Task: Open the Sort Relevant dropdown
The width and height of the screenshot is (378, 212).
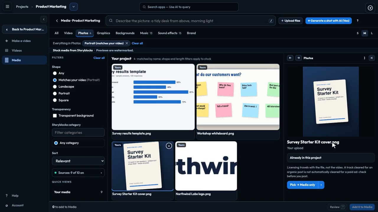Action: pos(78,161)
